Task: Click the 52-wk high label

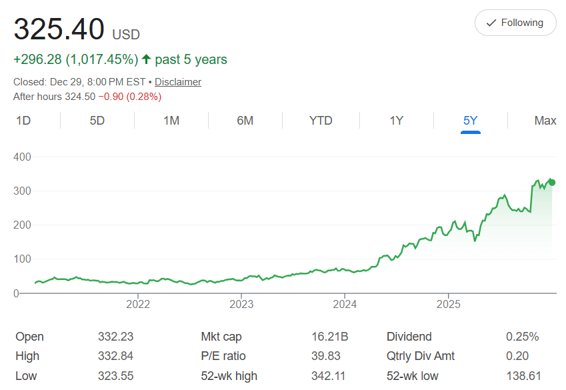Action: click(x=229, y=376)
